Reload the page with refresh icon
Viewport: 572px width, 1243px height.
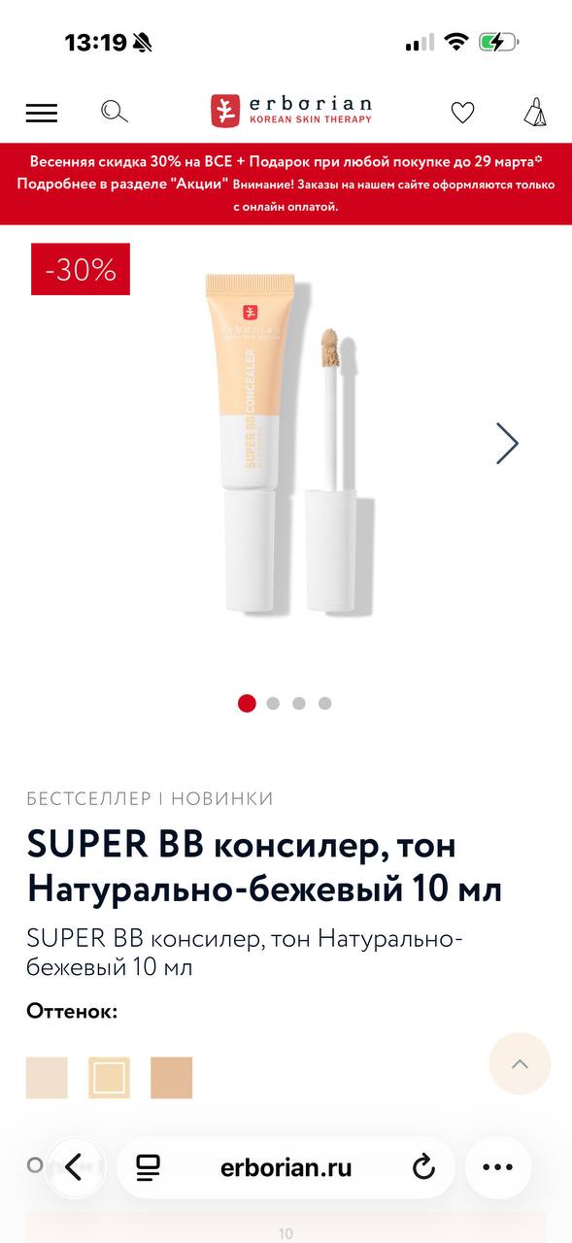coord(423,1167)
